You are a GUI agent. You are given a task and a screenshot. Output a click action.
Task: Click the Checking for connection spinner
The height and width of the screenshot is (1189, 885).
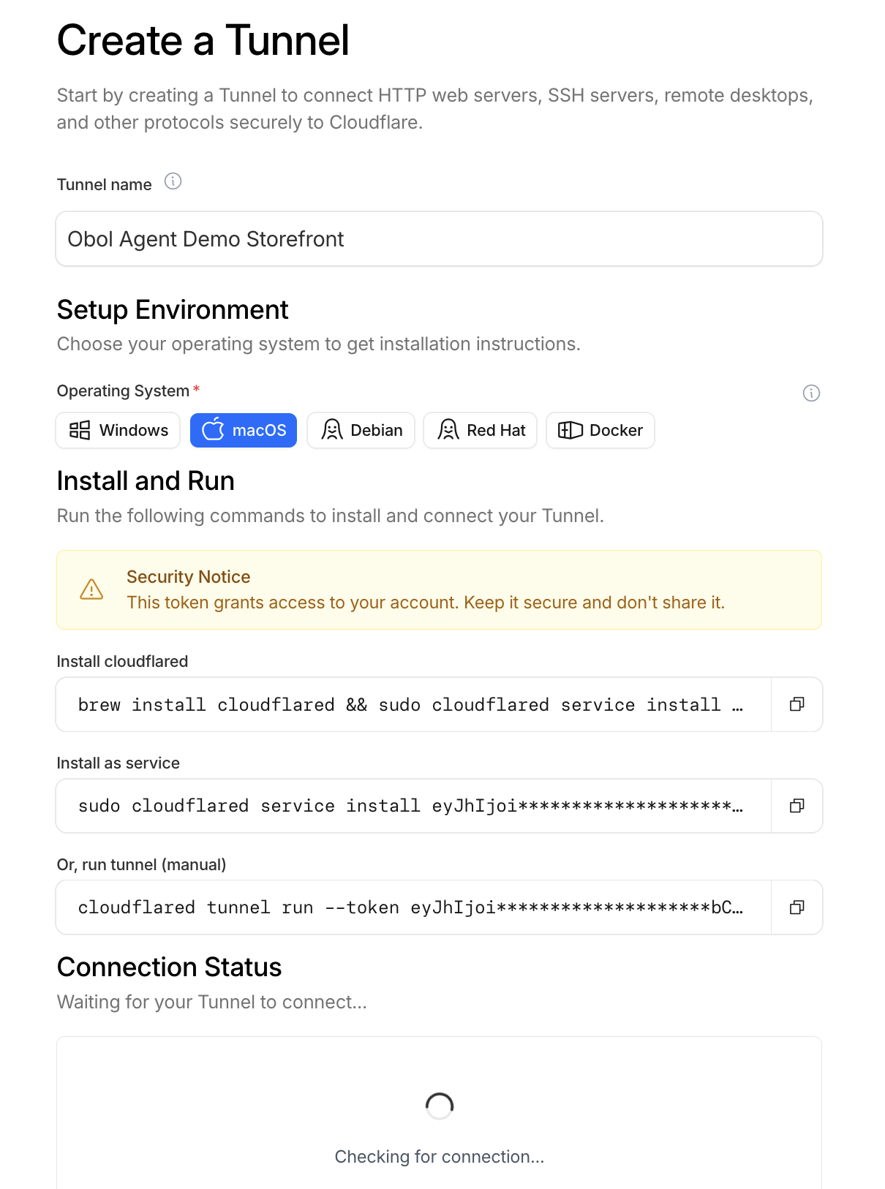pyautogui.click(x=440, y=1106)
